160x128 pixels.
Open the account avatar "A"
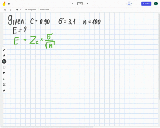[156, 4]
